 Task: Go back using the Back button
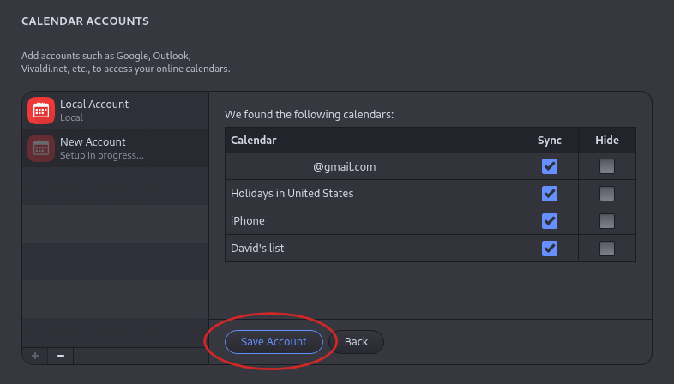(x=356, y=342)
